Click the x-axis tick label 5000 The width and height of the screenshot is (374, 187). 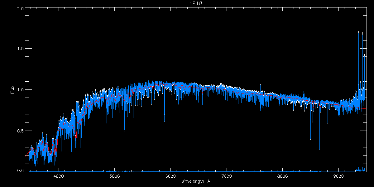tap(115, 176)
